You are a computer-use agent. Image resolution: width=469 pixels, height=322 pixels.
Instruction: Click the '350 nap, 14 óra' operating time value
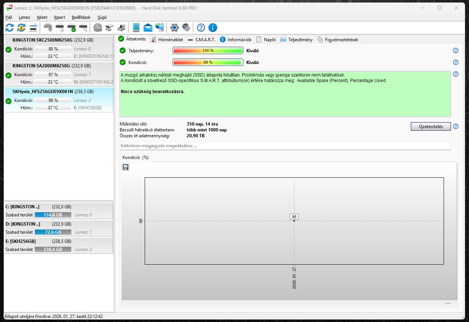202,124
